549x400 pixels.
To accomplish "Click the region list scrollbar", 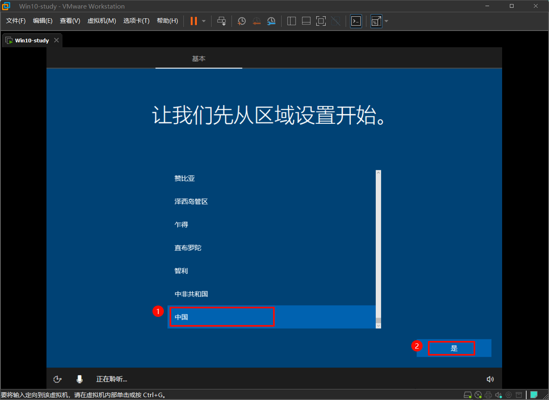I will point(378,248).
